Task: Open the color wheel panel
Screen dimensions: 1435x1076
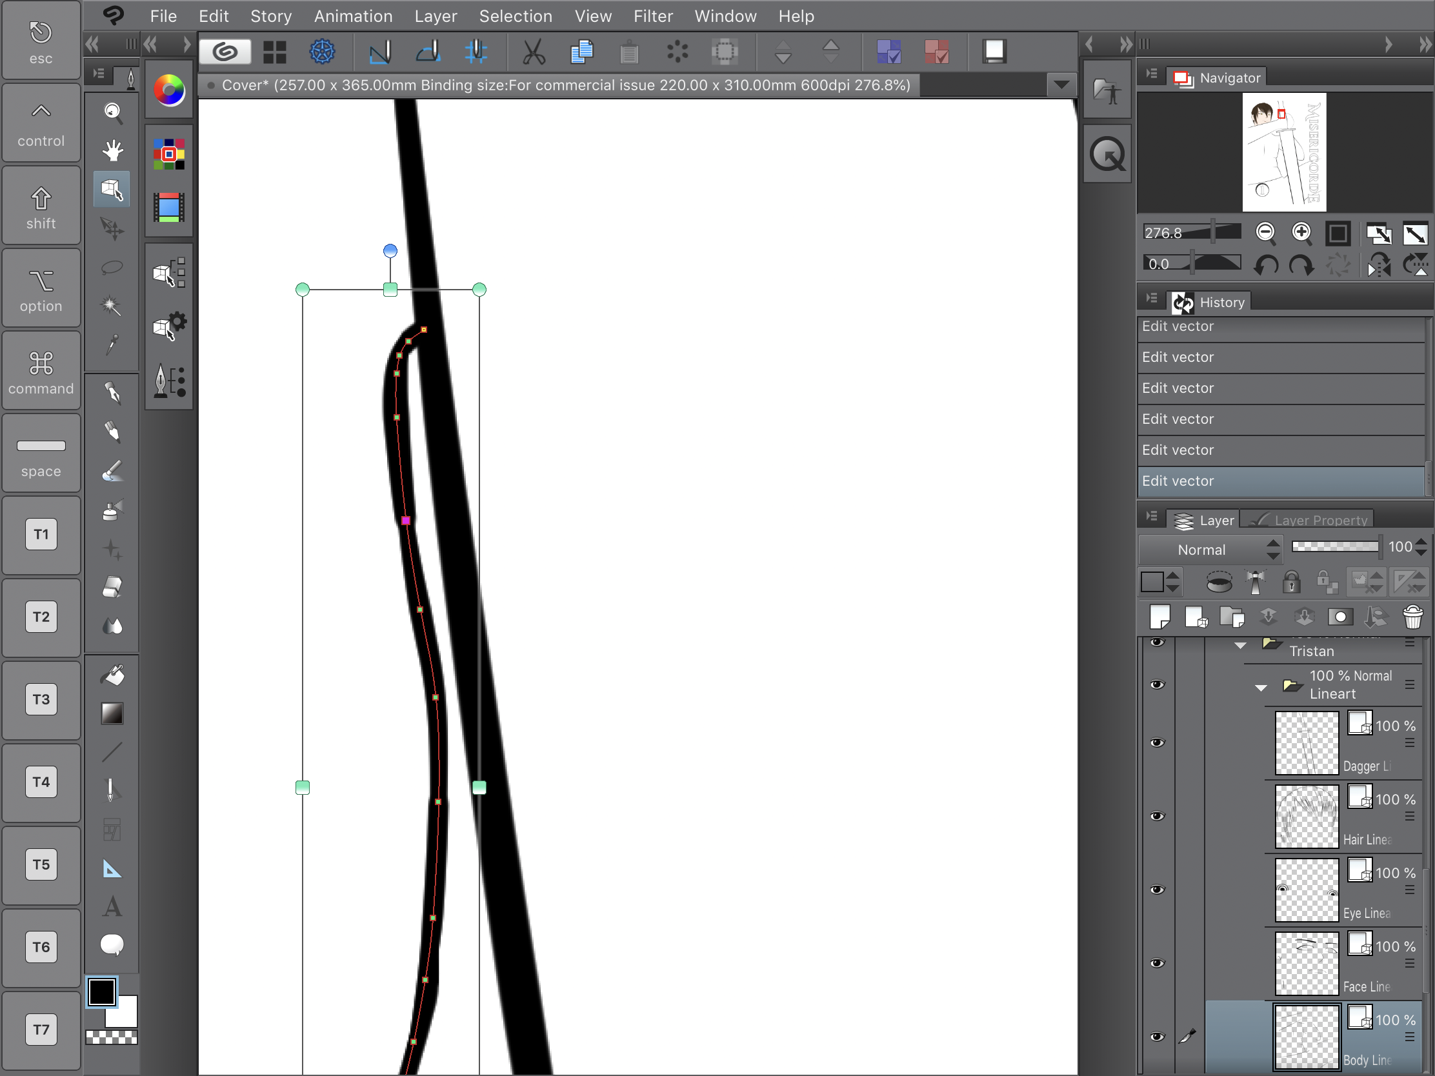Action: point(169,90)
